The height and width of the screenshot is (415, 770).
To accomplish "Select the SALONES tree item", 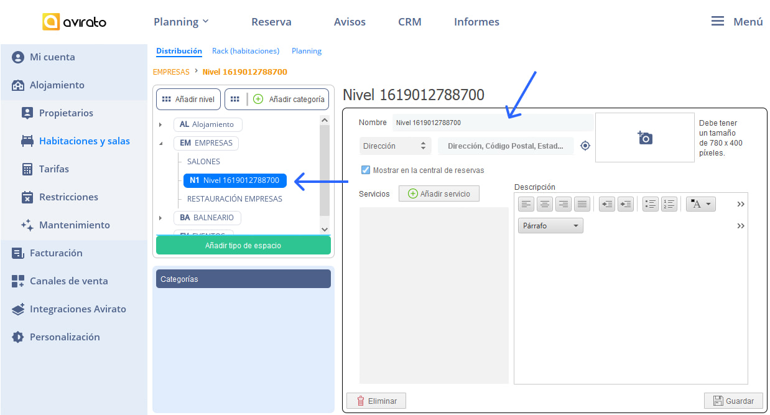I will (x=203, y=162).
